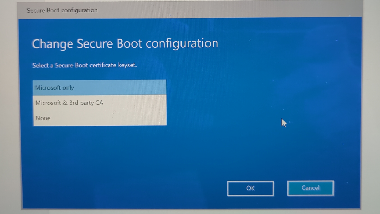Image resolution: width=380 pixels, height=214 pixels.
Task: Click the certificate keyset selection list
Action: tap(100, 103)
